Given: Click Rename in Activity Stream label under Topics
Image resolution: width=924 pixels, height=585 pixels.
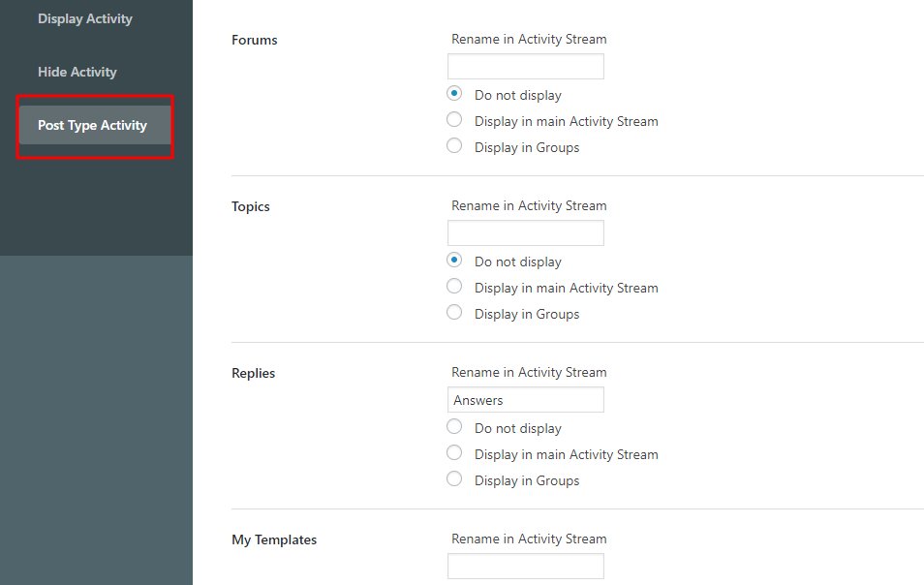Looking at the screenshot, I should [x=529, y=205].
